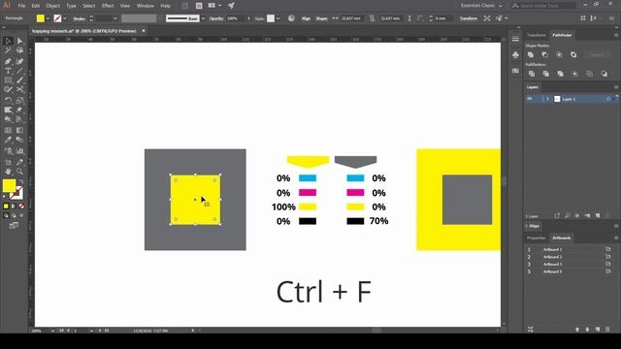Select the Eyedropper tool
621x349 pixels.
click(x=8, y=140)
